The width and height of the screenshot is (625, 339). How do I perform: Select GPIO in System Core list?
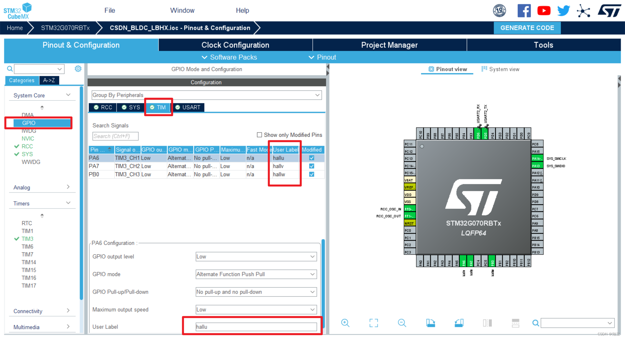click(42, 123)
